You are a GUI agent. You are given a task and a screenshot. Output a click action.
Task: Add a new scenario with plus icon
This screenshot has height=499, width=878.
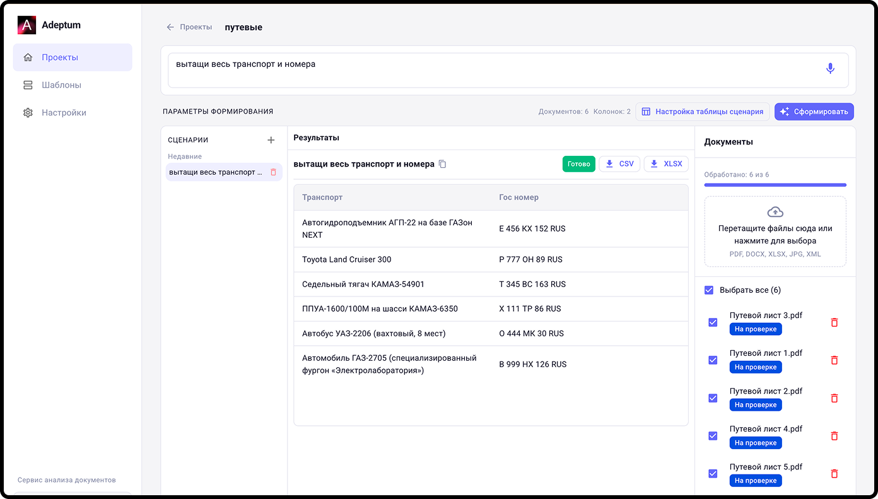pyautogui.click(x=271, y=140)
